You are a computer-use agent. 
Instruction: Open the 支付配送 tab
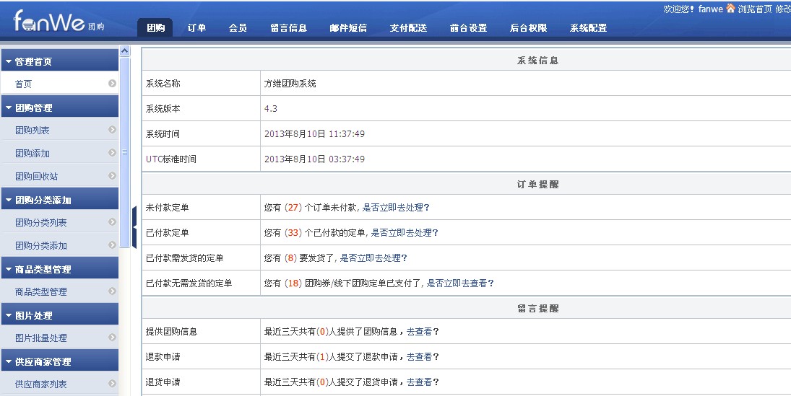tap(409, 27)
